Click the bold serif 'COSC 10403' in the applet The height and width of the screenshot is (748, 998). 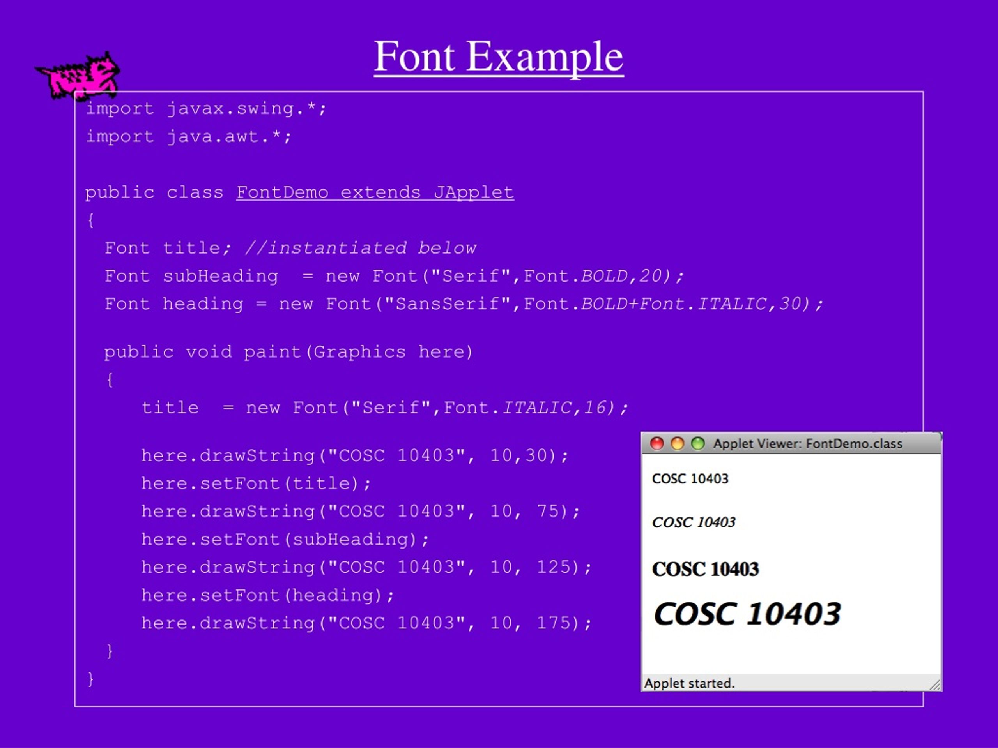coord(706,570)
